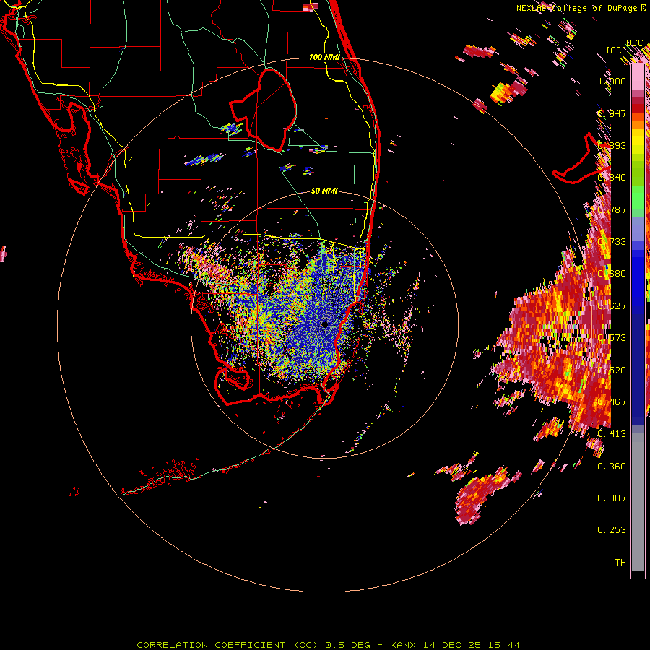Click the "100 NMI" range ring label

(324, 57)
